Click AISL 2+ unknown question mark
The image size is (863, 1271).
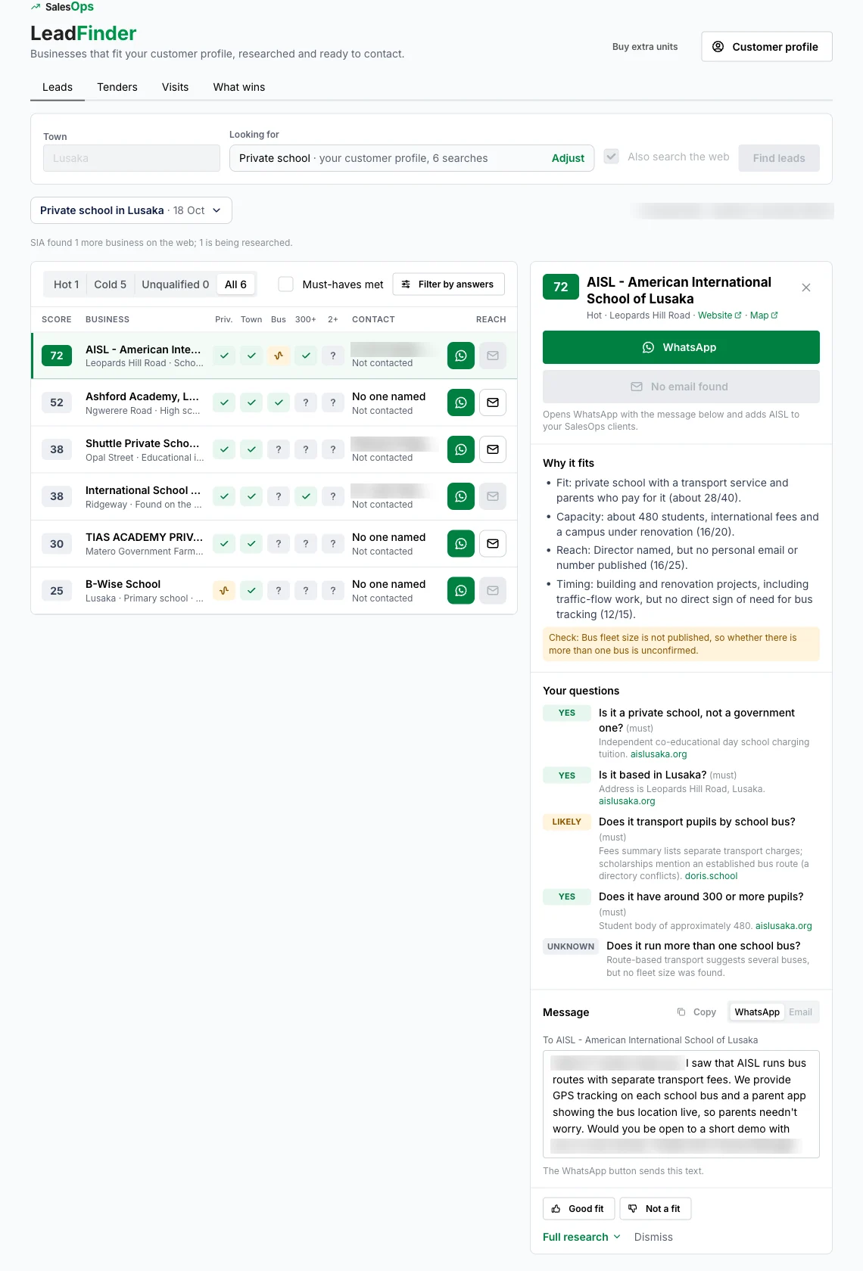point(333,356)
